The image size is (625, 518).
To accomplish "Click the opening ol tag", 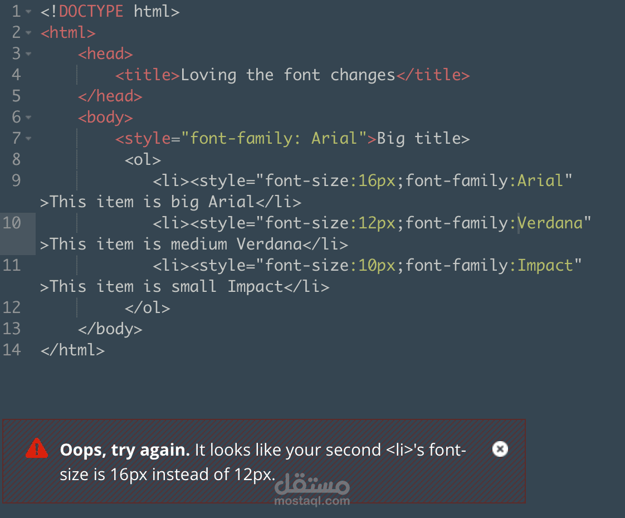I will (x=143, y=160).
